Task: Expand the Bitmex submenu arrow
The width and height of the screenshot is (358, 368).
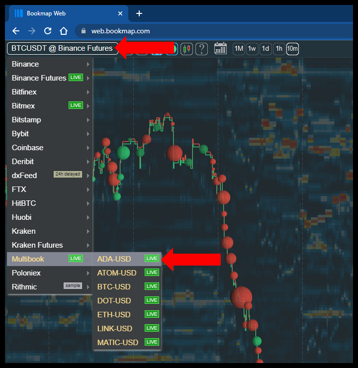Action: (x=88, y=106)
